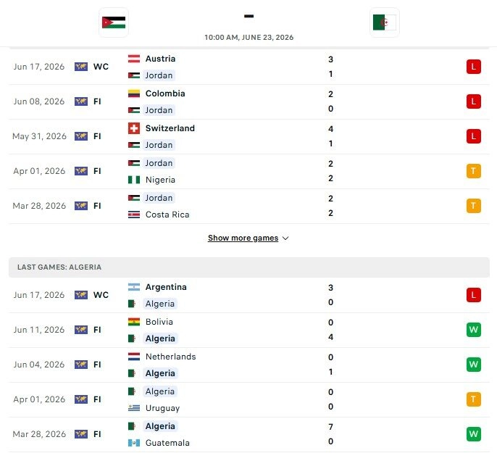The height and width of the screenshot is (453, 497).
Task: Click the red L badge for Argentina match
Action: (474, 295)
